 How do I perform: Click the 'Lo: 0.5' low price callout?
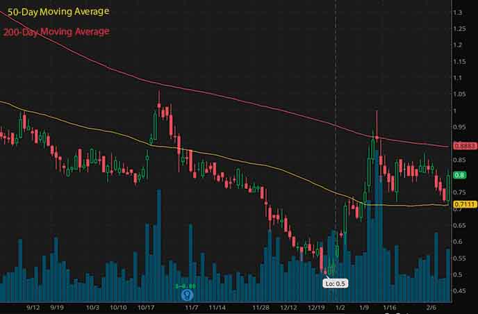coord(336,283)
